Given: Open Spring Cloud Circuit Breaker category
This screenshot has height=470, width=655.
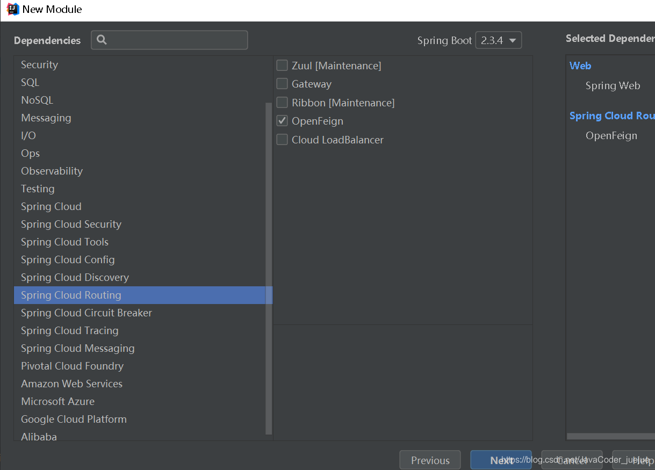Looking at the screenshot, I should (x=140, y=313).
